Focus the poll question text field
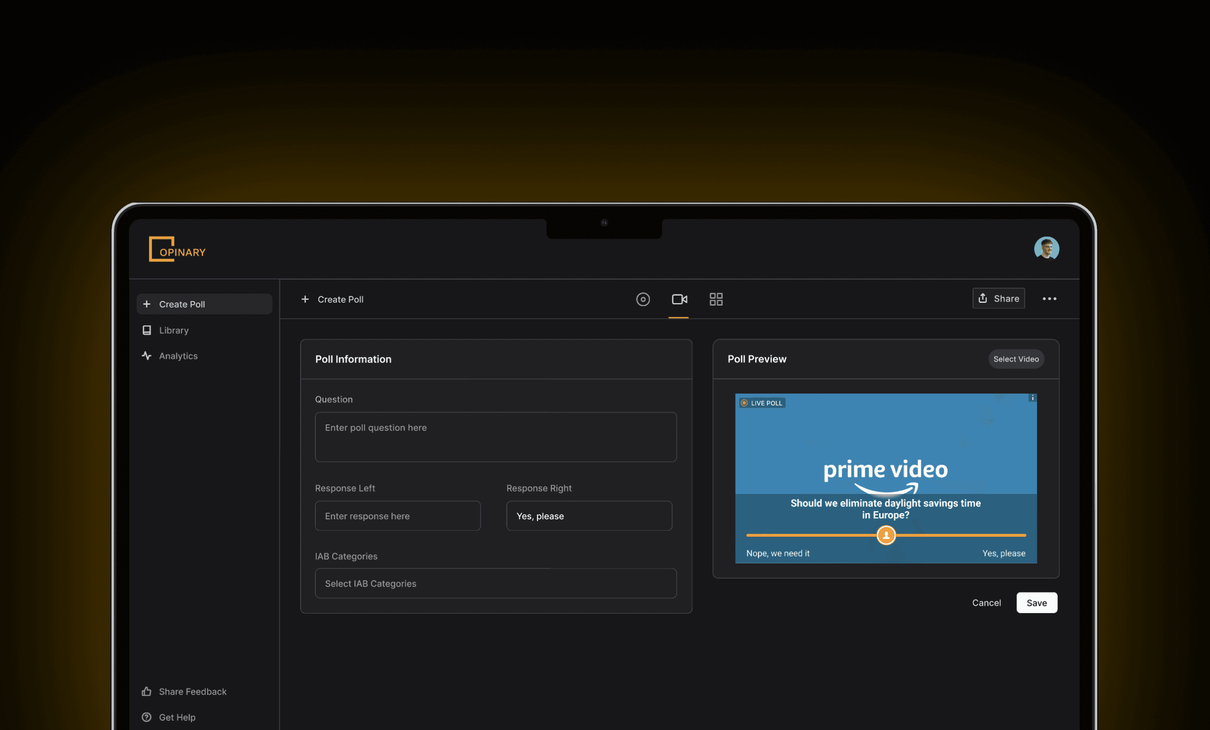This screenshot has width=1210, height=730. pos(495,437)
